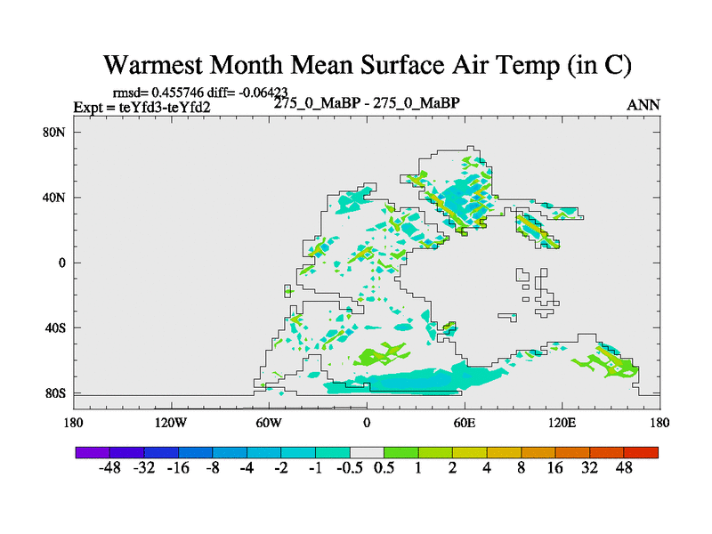
Task: Choose the teal swatch between -1 and -0.5
Action: coord(332,452)
